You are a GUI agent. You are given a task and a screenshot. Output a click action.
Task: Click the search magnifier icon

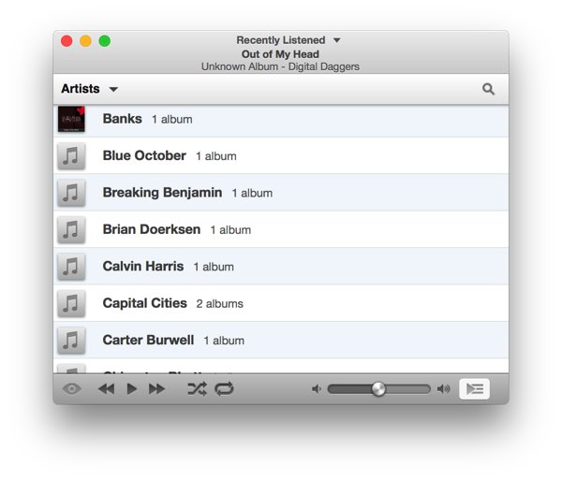click(x=488, y=89)
